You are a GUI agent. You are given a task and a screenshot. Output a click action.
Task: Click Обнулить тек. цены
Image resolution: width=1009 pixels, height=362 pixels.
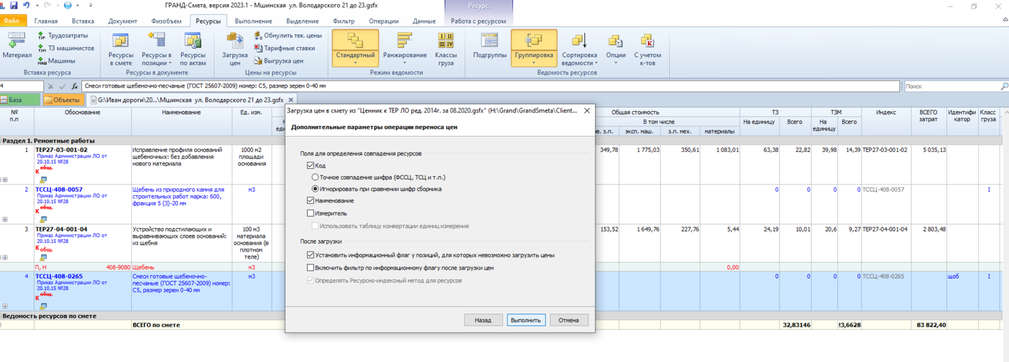(287, 36)
